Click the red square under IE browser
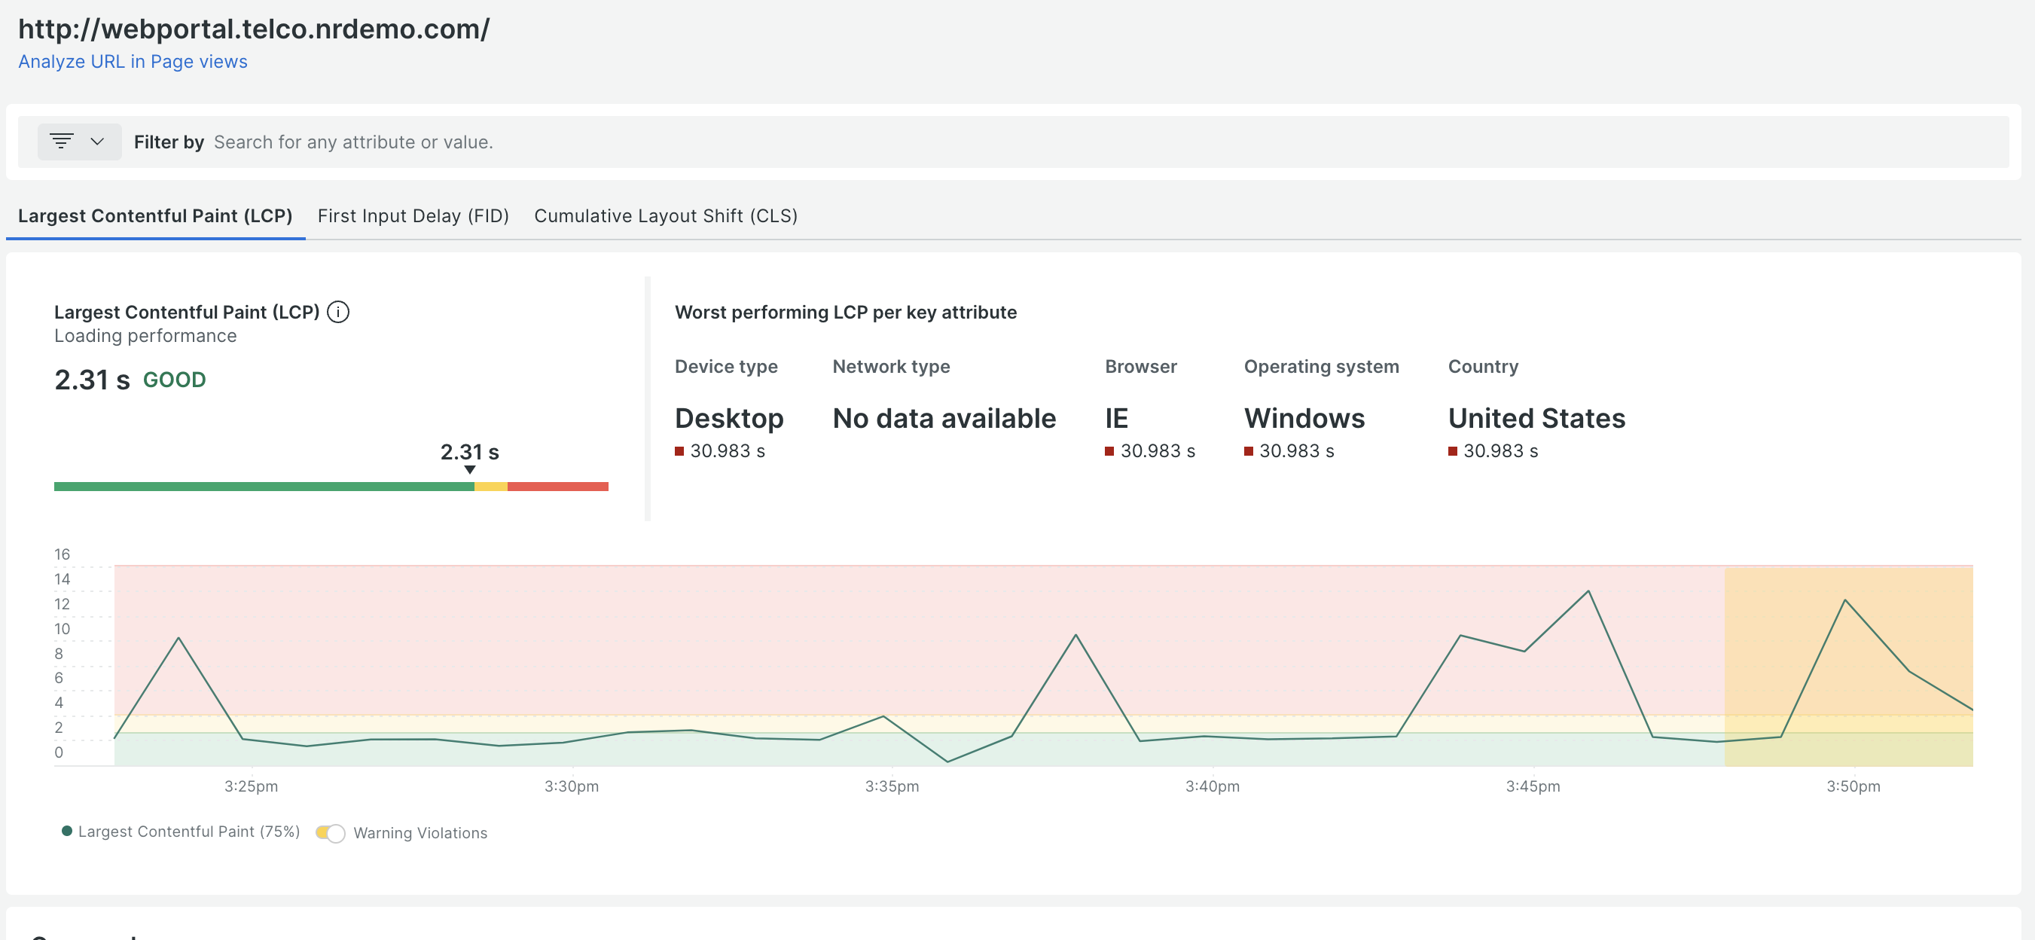The height and width of the screenshot is (940, 2035). click(1109, 451)
